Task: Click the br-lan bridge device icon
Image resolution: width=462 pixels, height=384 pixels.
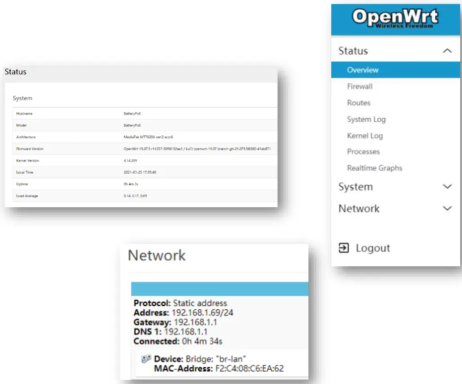Action: (x=146, y=358)
